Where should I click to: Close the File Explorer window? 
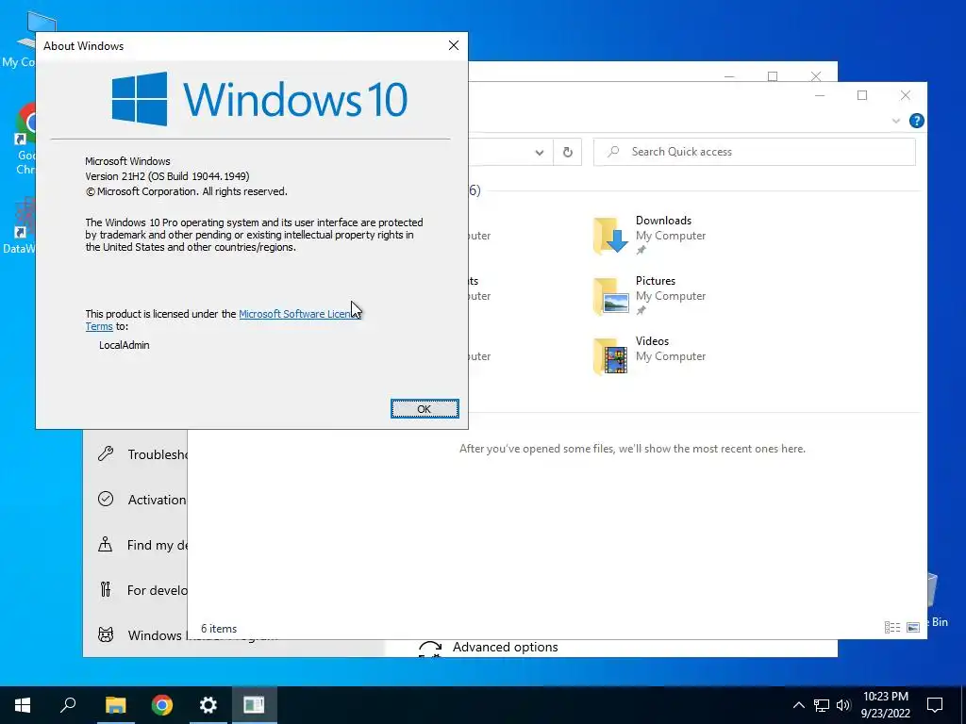tap(905, 95)
